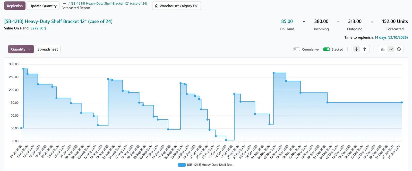Click the 07 Jul 2026 x-axis label
The width and height of the screenshot is (412, 171).
(16, 151)
